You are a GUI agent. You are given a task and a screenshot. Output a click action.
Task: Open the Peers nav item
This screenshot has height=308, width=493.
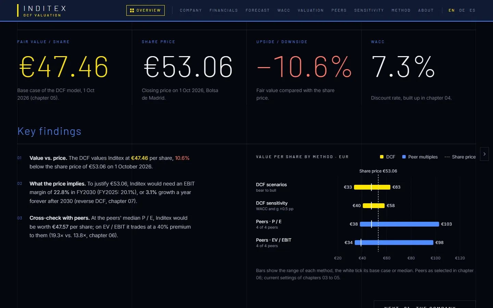point(339,10)
